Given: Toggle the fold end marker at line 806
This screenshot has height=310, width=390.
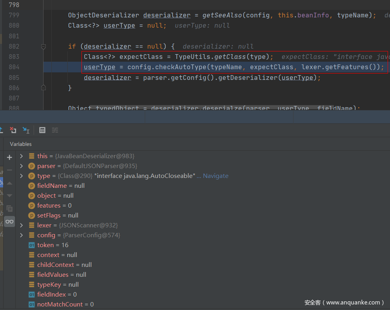Looking at the screenshot, I should click(44, 88).
